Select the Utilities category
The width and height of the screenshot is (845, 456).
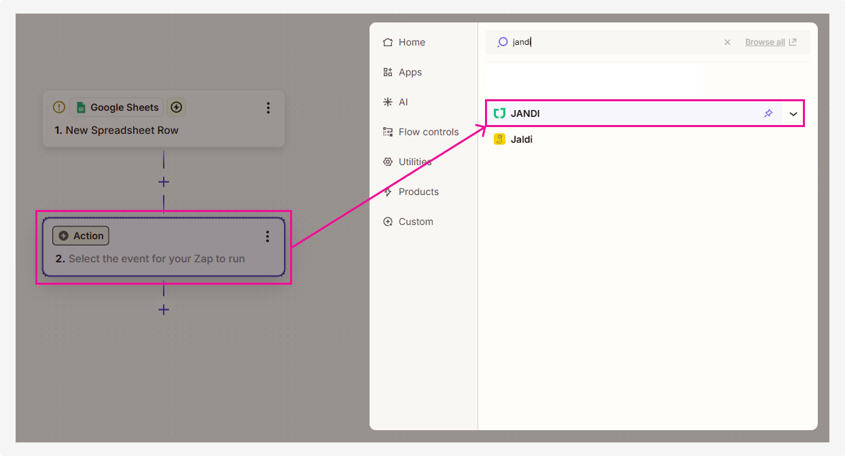tap(414, 162)
